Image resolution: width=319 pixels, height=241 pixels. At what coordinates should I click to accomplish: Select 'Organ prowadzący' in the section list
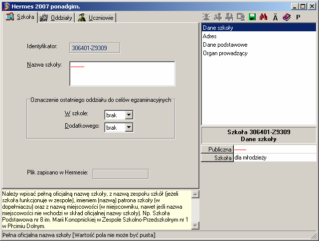pyautogui.click(x=259, y=53)
